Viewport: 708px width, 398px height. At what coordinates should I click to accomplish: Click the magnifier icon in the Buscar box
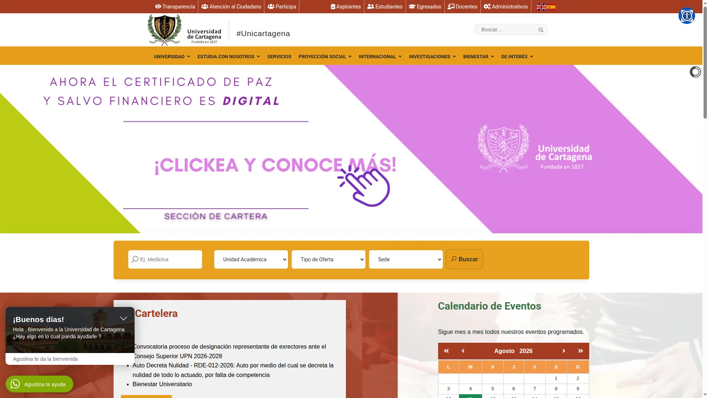[x=541, y=30]
